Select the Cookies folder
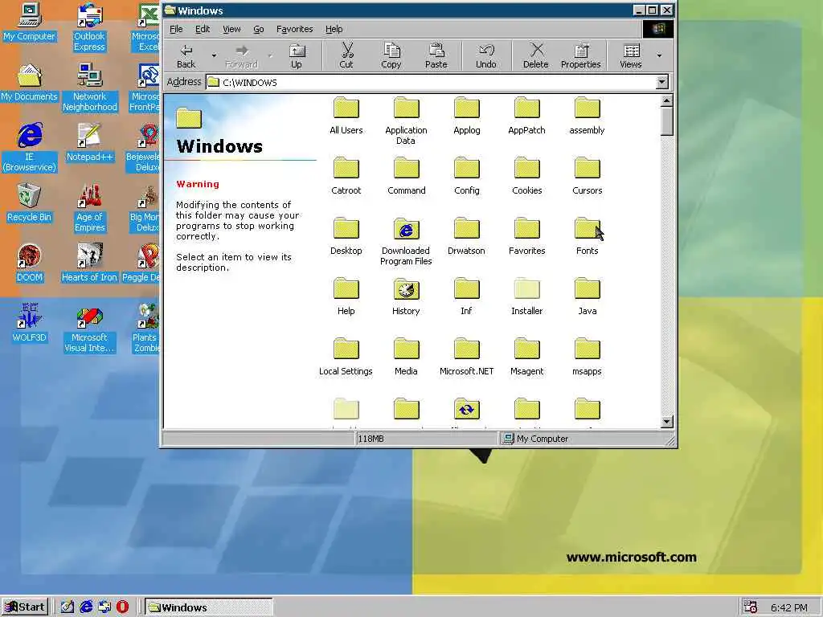The image size is (823, 617). (x=527, y=176)
